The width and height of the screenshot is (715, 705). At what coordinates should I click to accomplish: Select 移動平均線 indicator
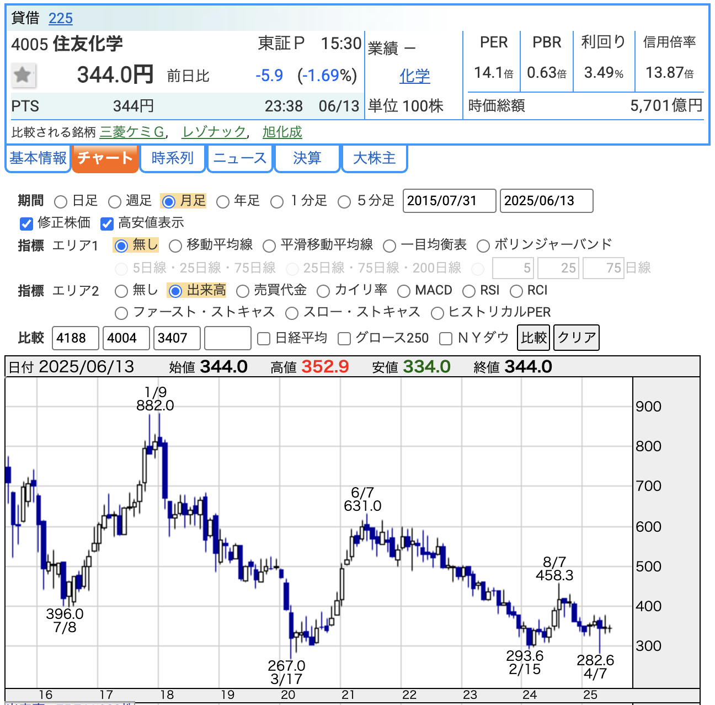(x=175, y=245)
